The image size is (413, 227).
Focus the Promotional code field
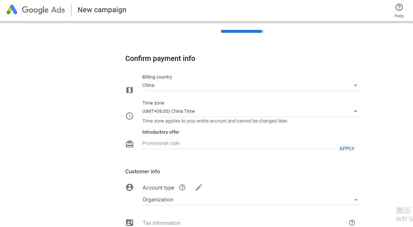coord(238,143)
